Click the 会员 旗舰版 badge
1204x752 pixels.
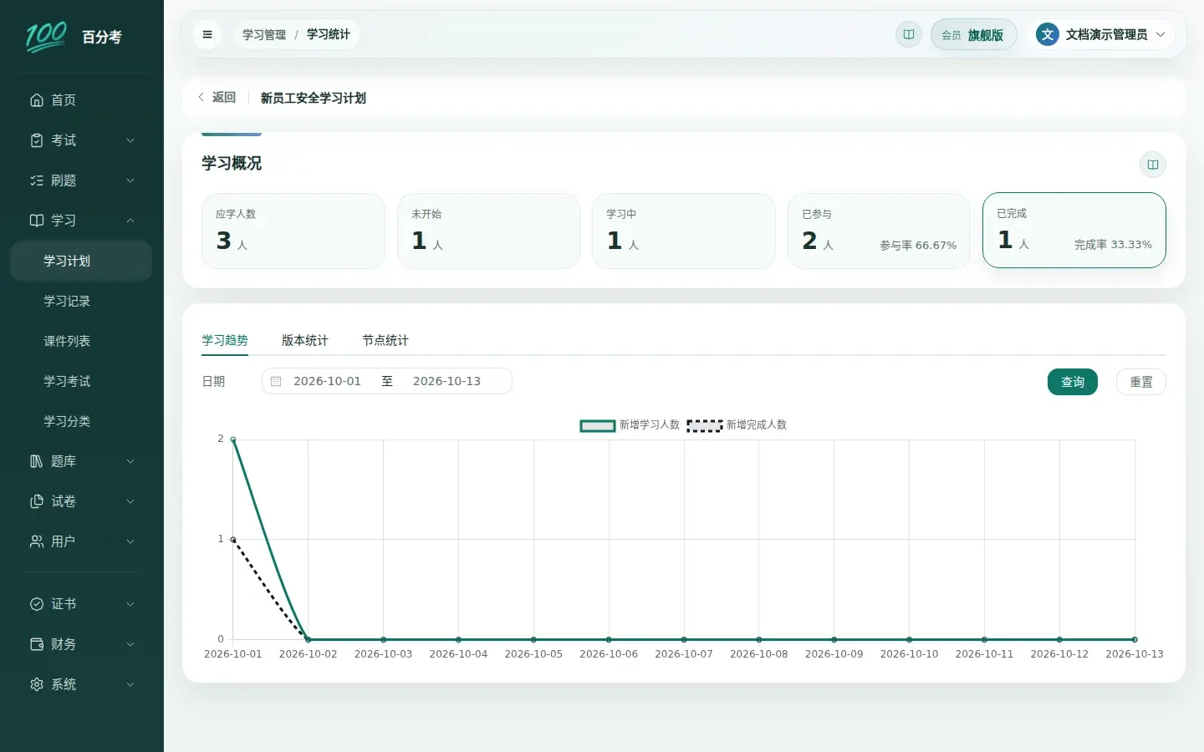point(973,34)
